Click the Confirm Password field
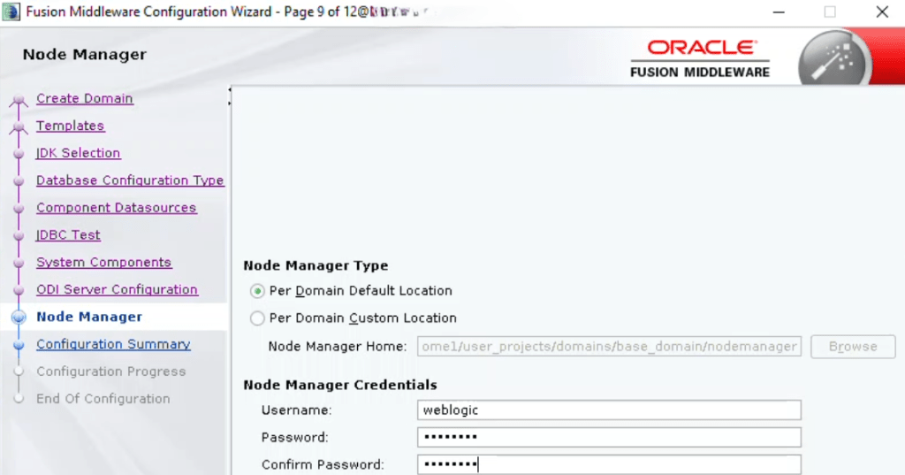 [608, 464]
